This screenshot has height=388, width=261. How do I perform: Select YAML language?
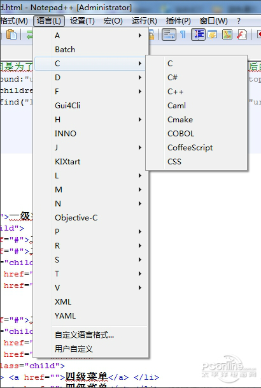[x=91, y=316]
